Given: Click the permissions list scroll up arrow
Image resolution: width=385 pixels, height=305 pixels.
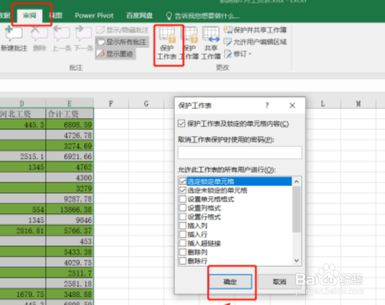Looking at the screenshot, I should pyautogui.click(x=297, y=181).
